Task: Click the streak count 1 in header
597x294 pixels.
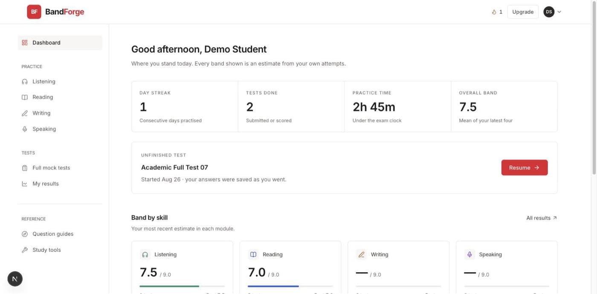Action: (x=501, y=12)
